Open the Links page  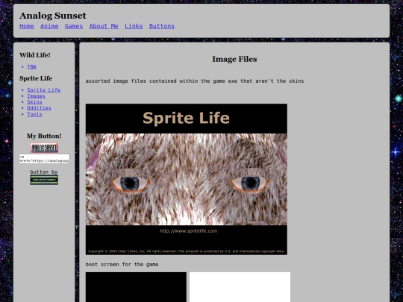(134, 26)
